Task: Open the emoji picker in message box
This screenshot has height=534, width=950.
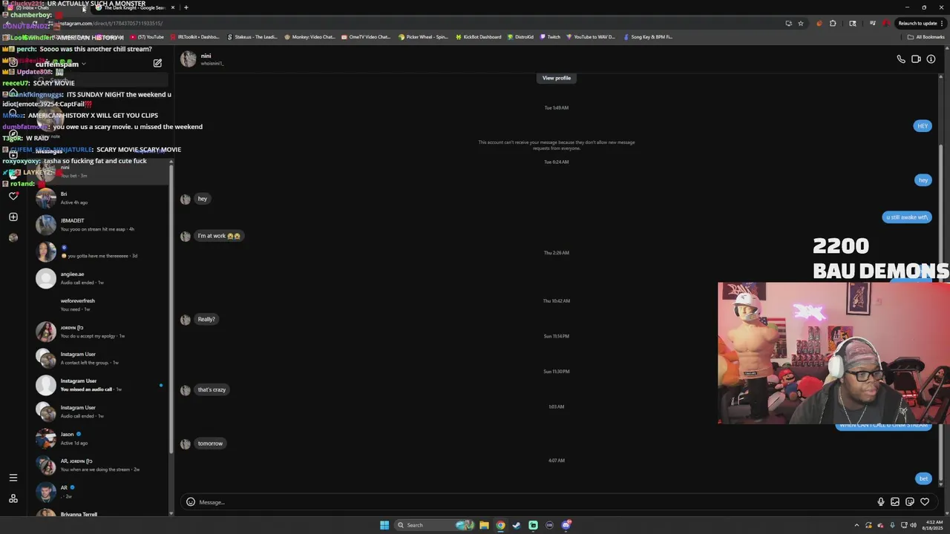Action: click(191, 502)
